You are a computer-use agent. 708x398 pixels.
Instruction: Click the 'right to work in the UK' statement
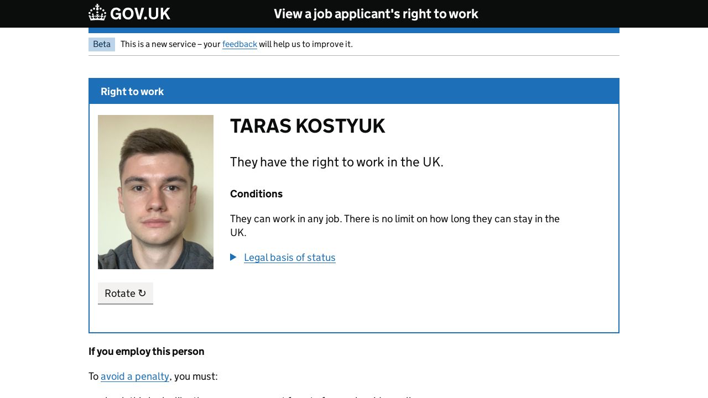click(x=336, y=162)
